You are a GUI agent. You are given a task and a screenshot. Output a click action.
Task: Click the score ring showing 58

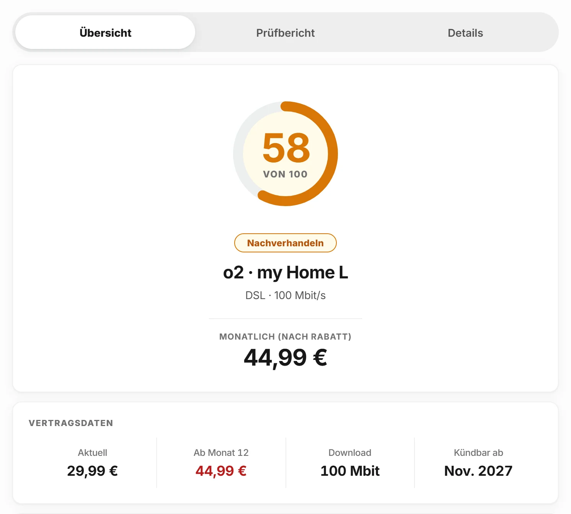[x=285, y=154]
